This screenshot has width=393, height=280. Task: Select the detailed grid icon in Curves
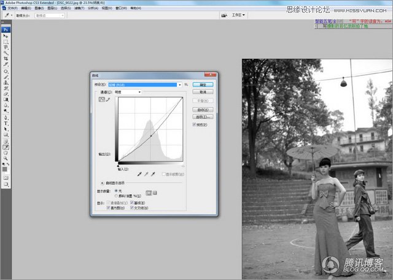155,193
